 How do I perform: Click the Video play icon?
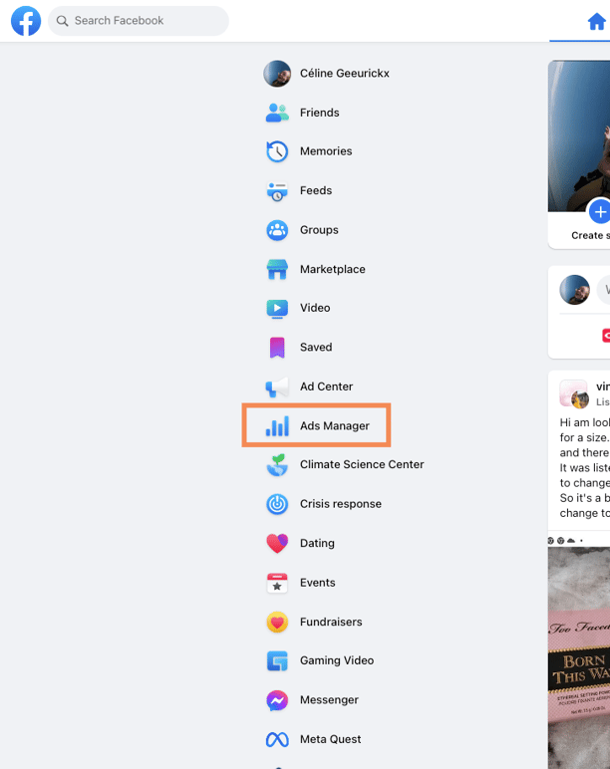277,308
